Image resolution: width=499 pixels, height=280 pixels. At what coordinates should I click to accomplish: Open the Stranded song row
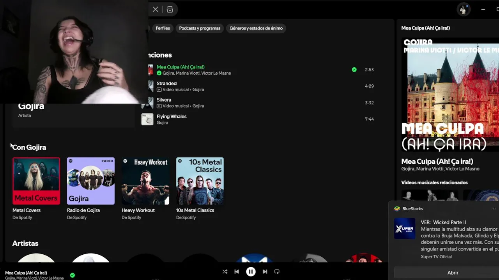261,86
